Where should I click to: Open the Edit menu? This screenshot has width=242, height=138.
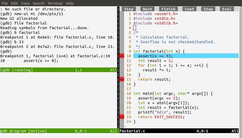14,3
